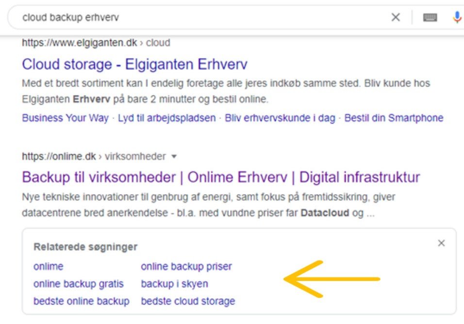Clear the search query with the X icon
Viewport: 464px width, 324px height.
pyautogui.click(x=396, y=17)
